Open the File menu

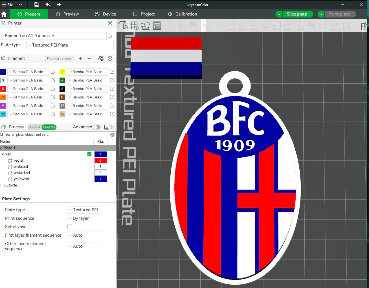tap(8, 5)
